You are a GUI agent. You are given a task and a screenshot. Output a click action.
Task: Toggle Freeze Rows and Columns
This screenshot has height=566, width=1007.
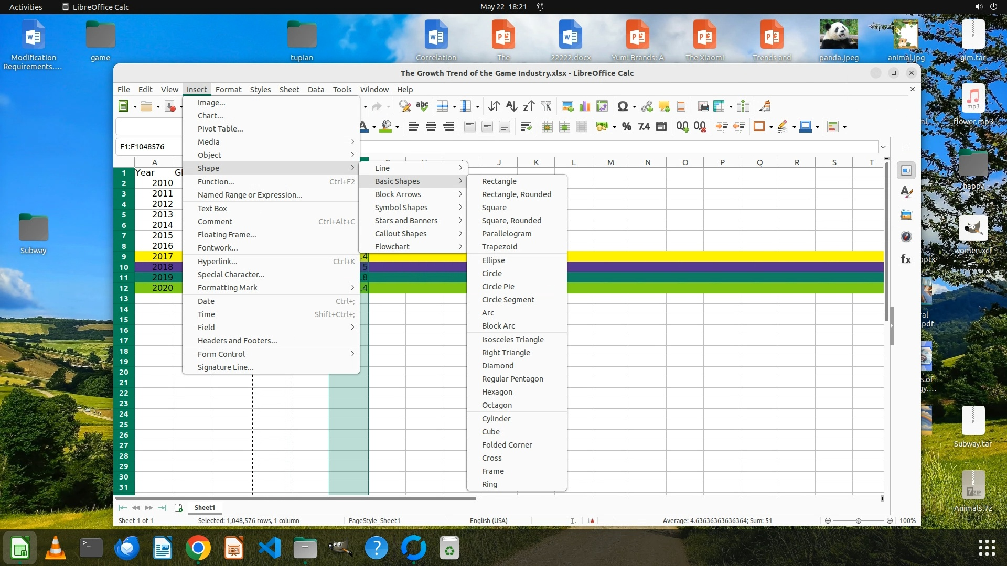[719, 106]
